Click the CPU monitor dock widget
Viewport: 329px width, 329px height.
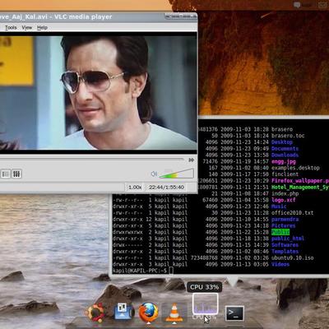tap(206, 304)
